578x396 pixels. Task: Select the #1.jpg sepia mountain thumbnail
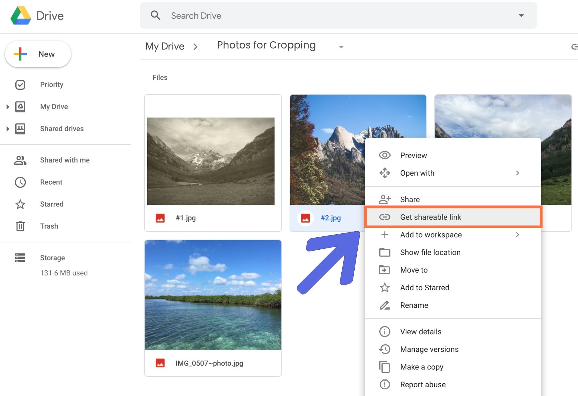(x=211, y=161)
